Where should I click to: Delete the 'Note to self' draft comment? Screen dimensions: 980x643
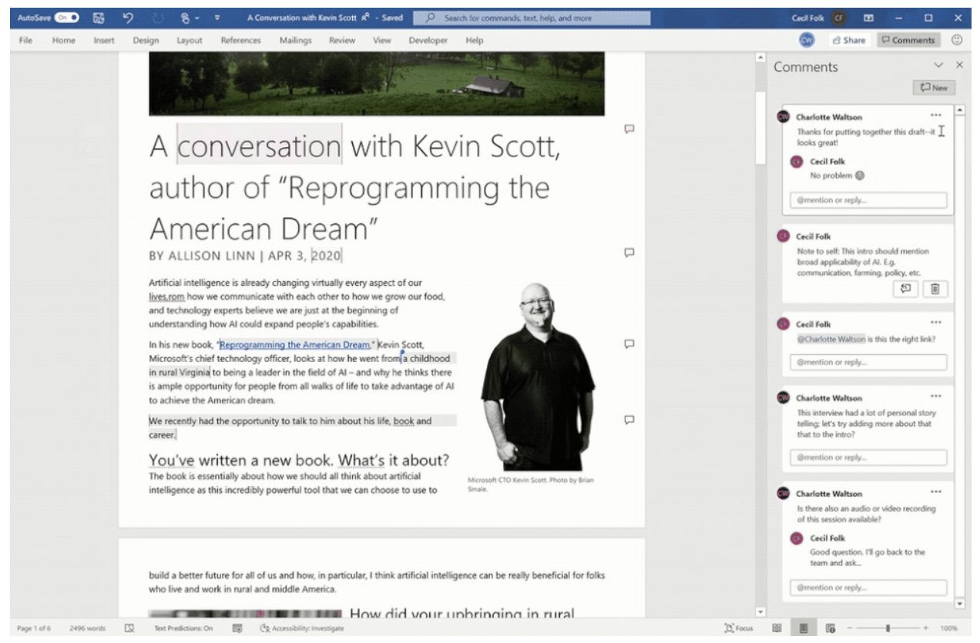coord(935,290)
